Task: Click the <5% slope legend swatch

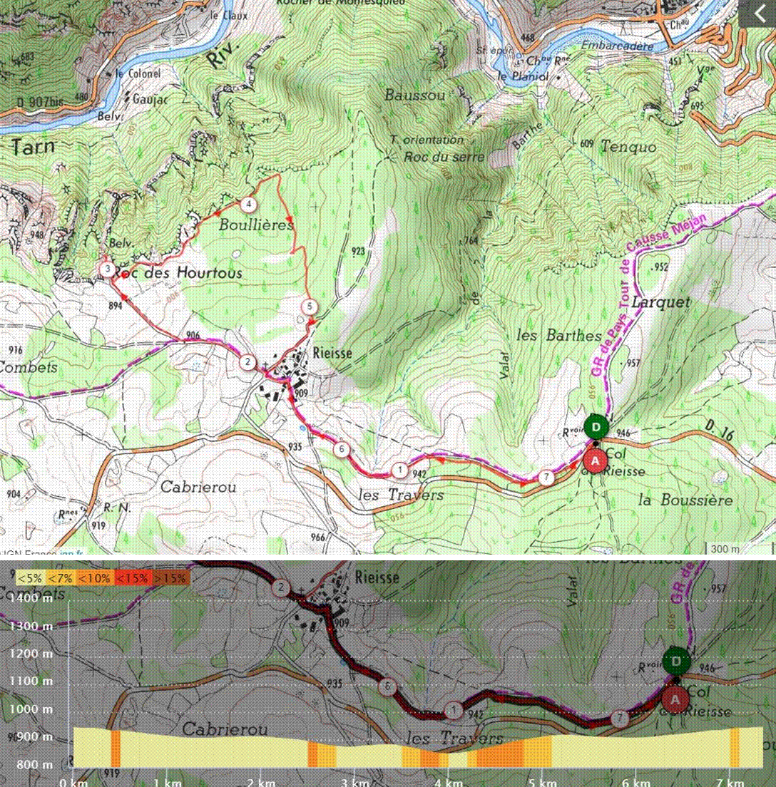Action: point(30,577)
